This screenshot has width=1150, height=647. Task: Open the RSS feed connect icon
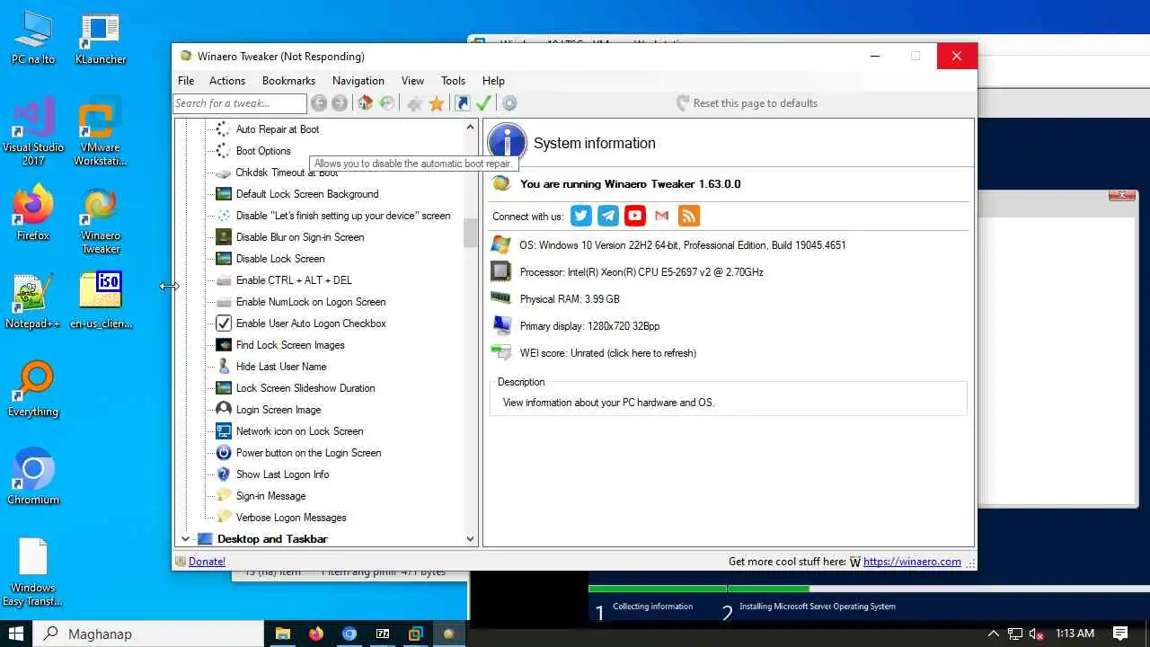[x=689, y=216]
